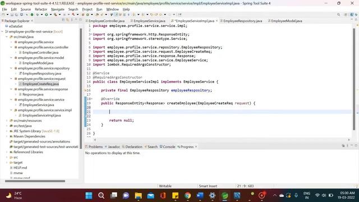Open the Project menu
359x202 pixels.
(x=88, y=10)
